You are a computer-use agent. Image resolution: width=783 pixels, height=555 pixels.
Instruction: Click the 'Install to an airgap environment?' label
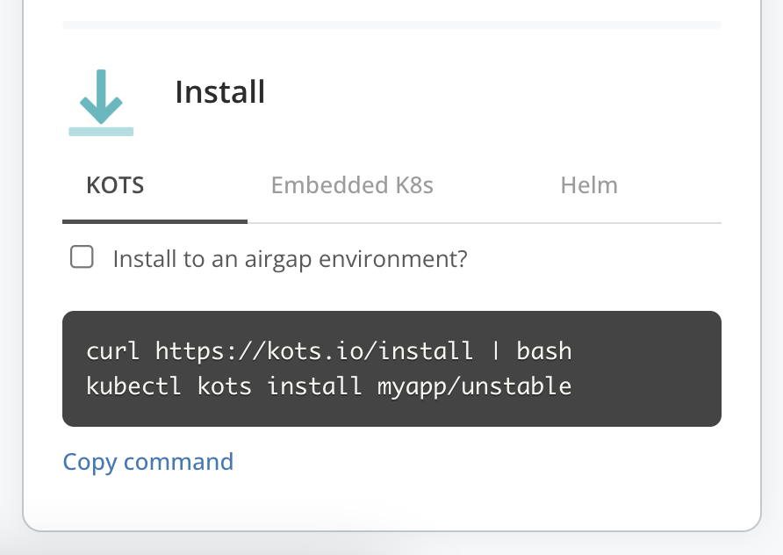(290, 259)
